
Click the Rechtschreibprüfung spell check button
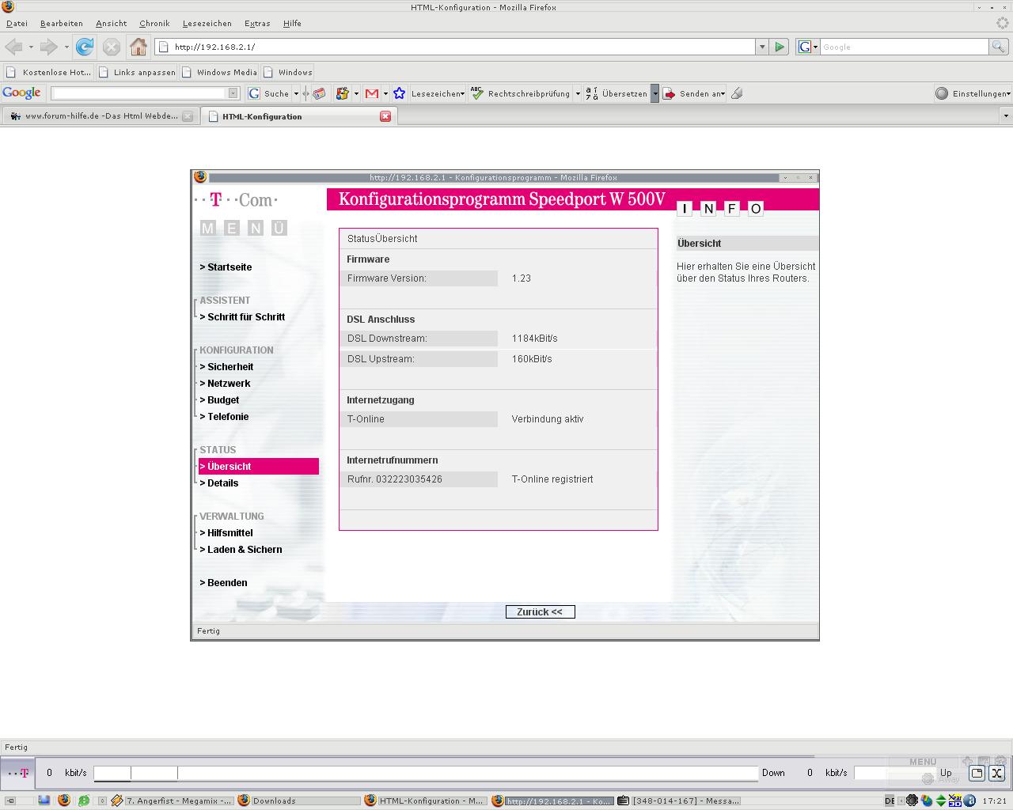click(x=521, y=93)
